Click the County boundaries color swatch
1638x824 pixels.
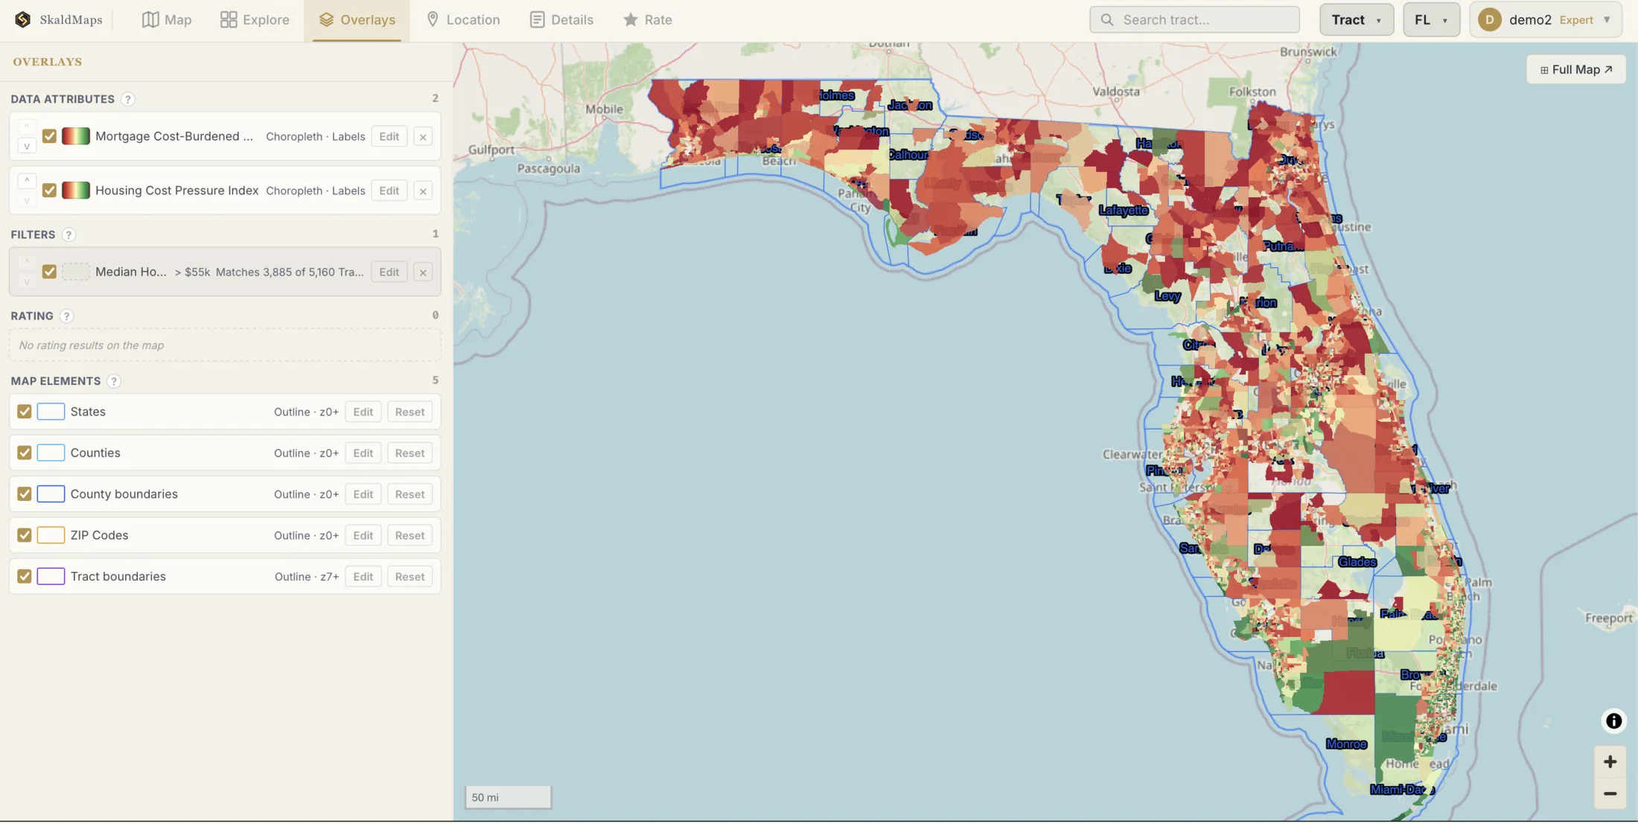(x=51, y=494)
